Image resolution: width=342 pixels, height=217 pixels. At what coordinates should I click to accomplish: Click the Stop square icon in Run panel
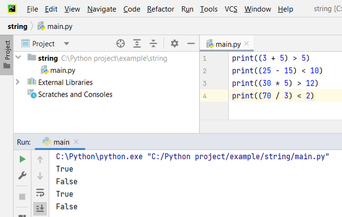pos(22,196)
